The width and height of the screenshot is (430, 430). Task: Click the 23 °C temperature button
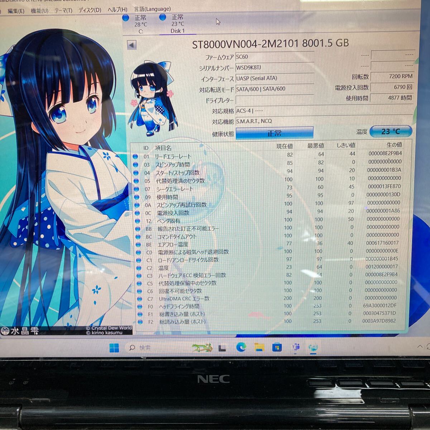coord(391,132)
